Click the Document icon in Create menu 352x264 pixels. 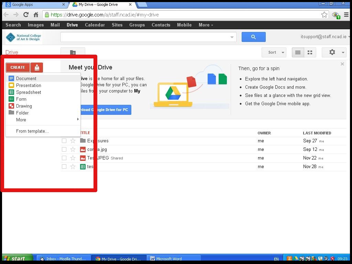(11, 78)
